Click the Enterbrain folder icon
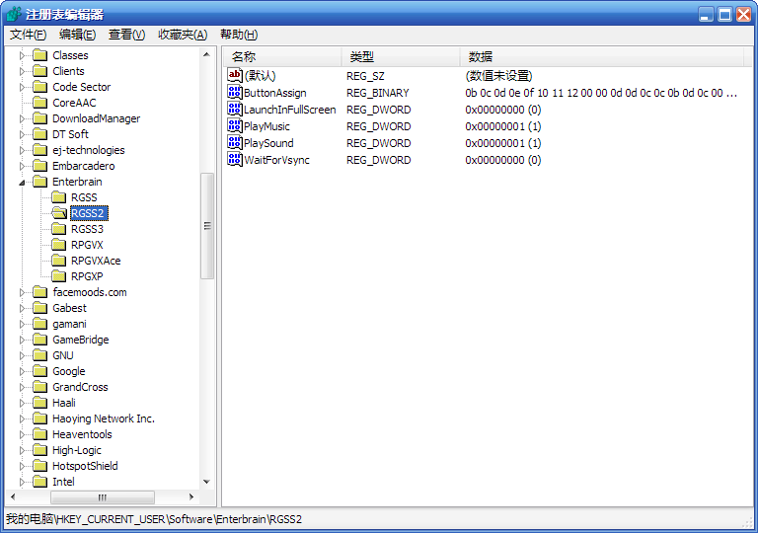This screenshot has height=533, width=758. [39, 182]
